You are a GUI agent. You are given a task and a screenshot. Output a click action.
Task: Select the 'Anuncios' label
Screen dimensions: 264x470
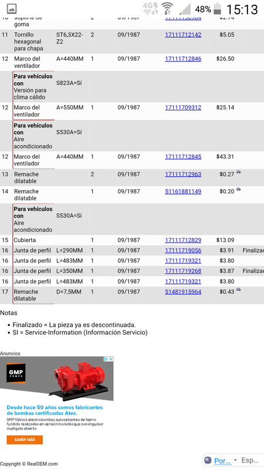tap(10, 354)
